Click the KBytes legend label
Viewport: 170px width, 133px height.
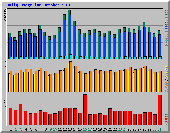[166, 119]
